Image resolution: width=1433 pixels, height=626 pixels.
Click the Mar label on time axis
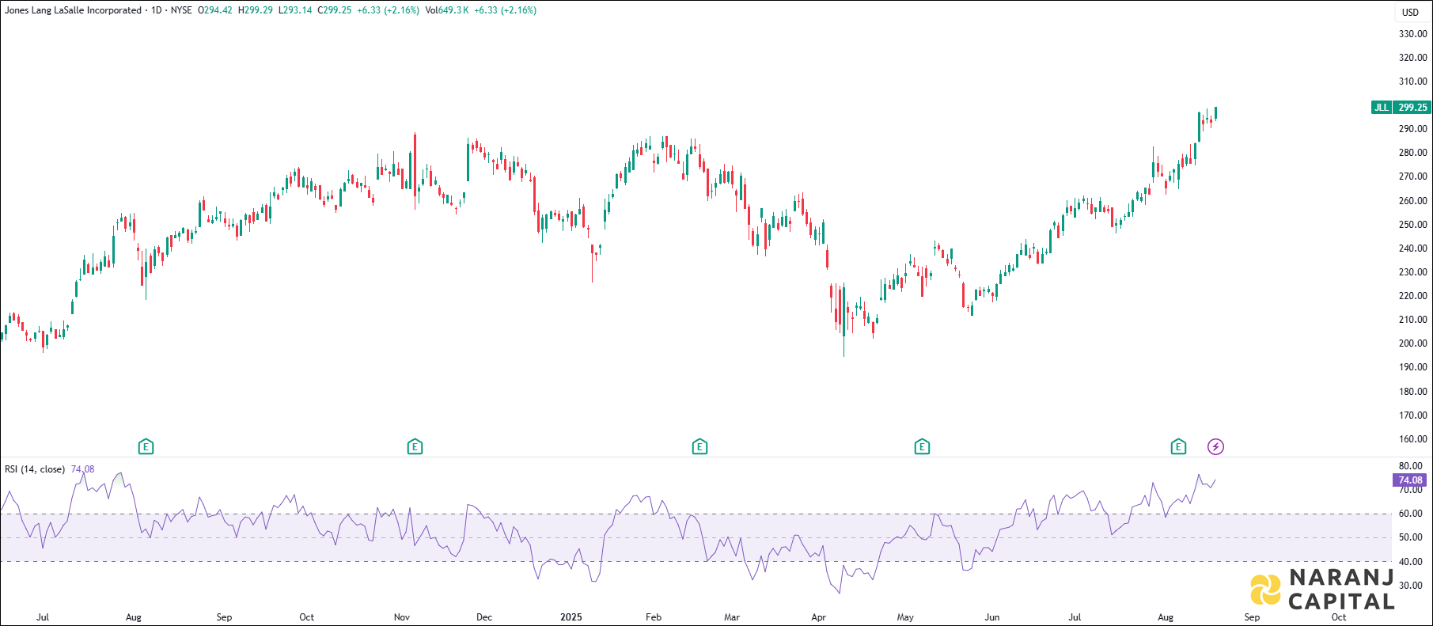pyautogui.click(x=732, y=617)
